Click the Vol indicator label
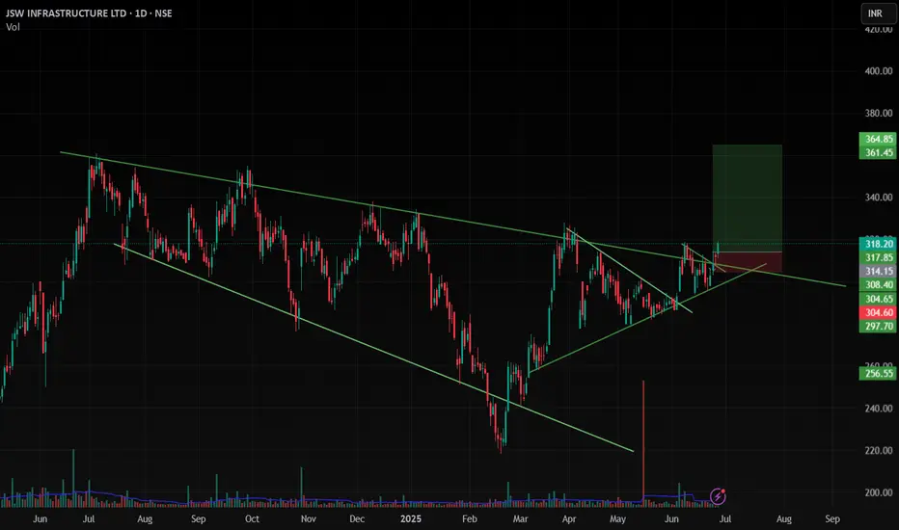 click(14, 27)
